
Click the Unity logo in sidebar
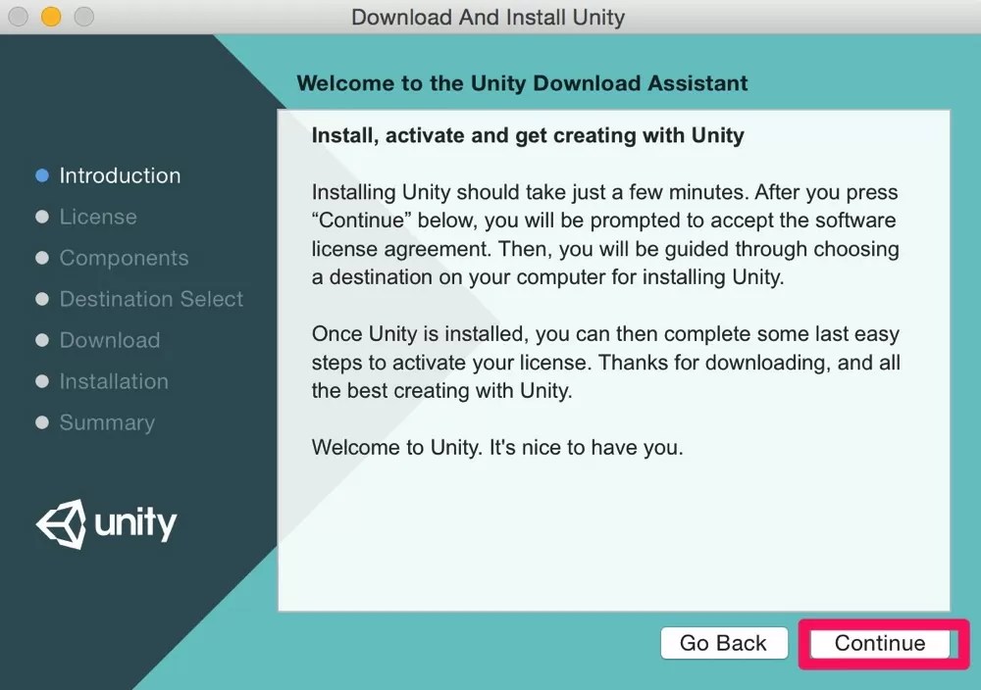[106, 523]
